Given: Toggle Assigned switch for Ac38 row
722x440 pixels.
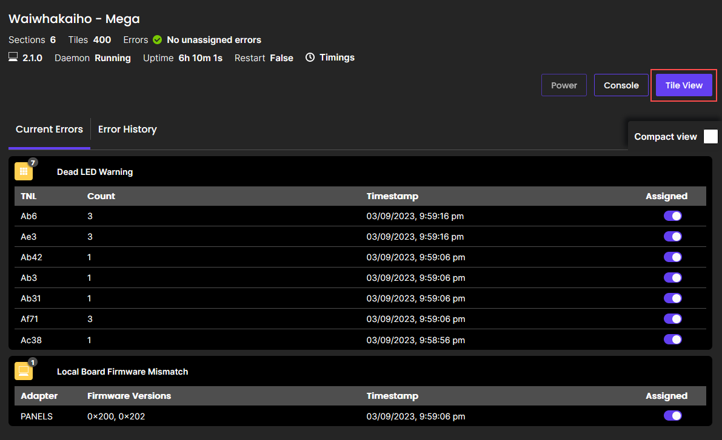Looking at the screenshot, I should [672, 340].
